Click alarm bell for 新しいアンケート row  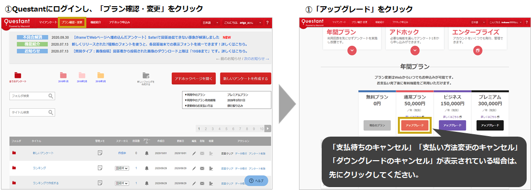pyautogui.click(x=147, y=153)
